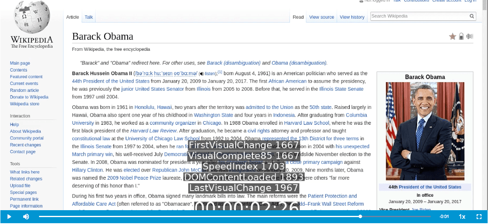Screen dimensions: 488x224
Task: Play pronunciation via the listen speaker icon
Action: (x=201, y=74)
